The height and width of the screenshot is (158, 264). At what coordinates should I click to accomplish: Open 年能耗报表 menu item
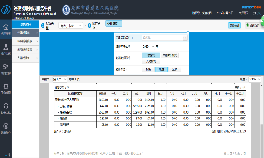tap(26, 33)
